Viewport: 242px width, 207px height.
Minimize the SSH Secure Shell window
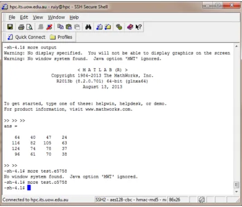point(207,6)
